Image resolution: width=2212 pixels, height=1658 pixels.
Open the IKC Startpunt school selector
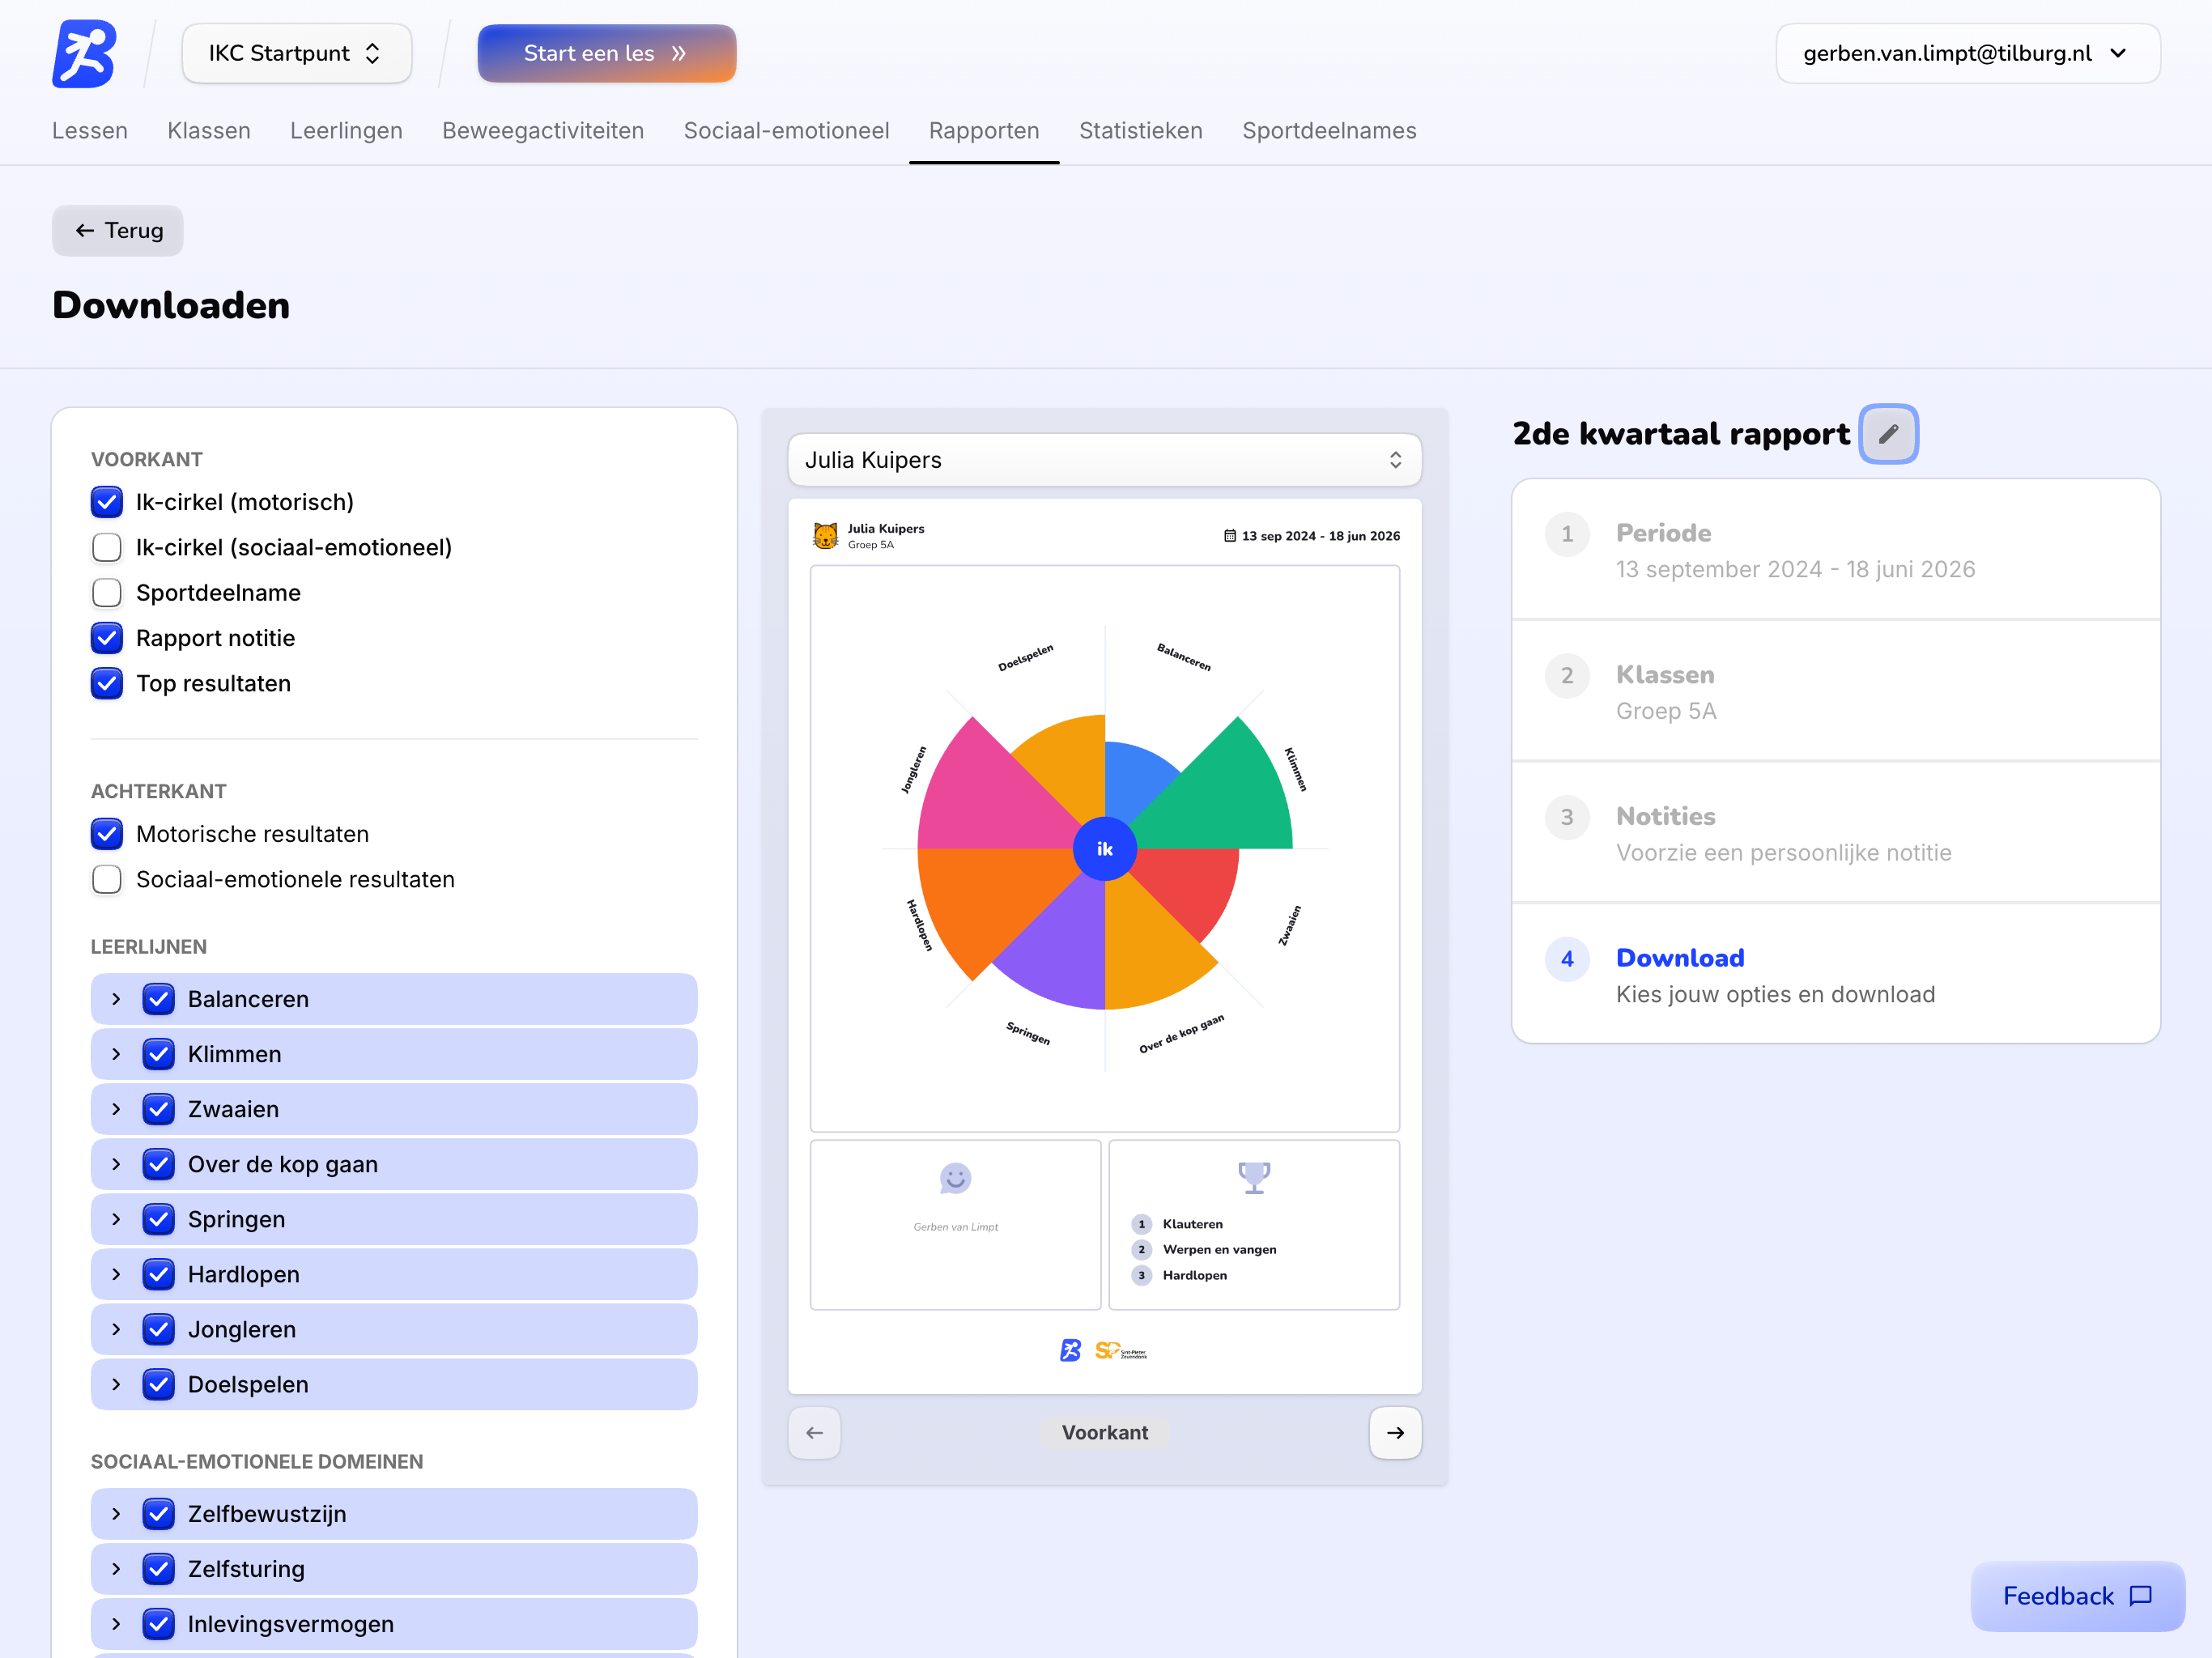296,54
